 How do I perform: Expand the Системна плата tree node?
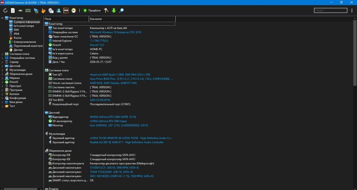click(2, 54)
